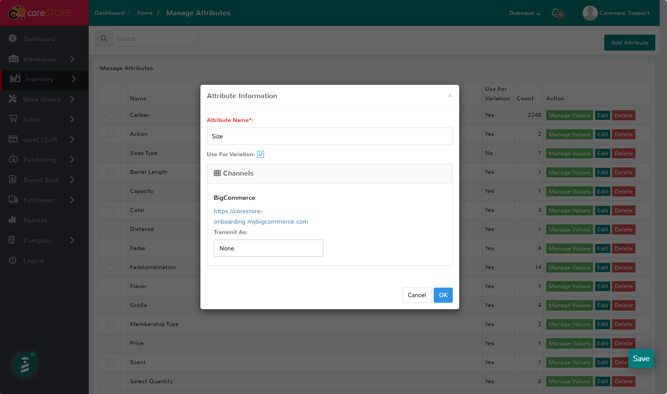This screenshot has width=667, height=394.
Task: Click the Reports bar chart icon
Action: (x=12, y=220)
